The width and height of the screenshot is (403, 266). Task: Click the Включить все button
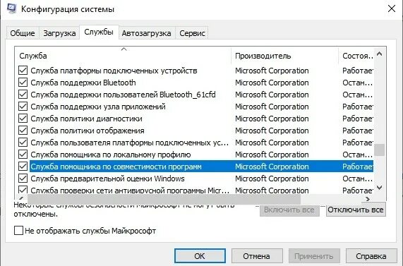289,210
